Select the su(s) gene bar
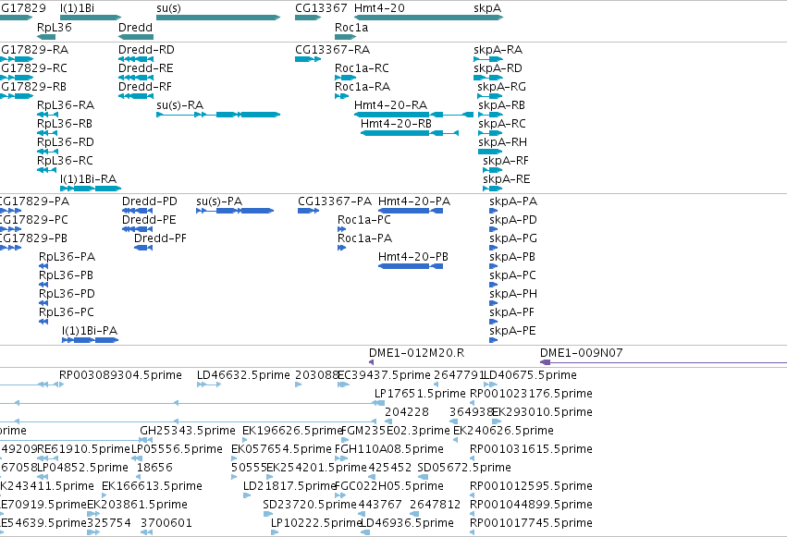Viewport: 787px width, 537px height. (218, 18)
